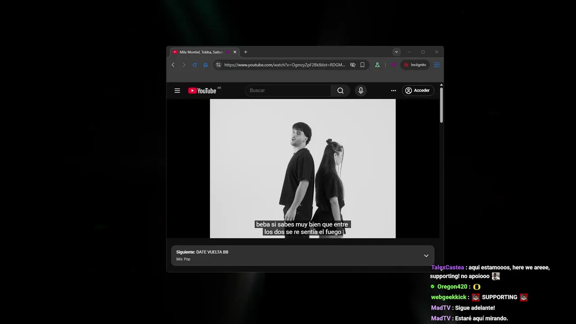
Task: Click the Acceder sign-in button
Action: point(418,90)
